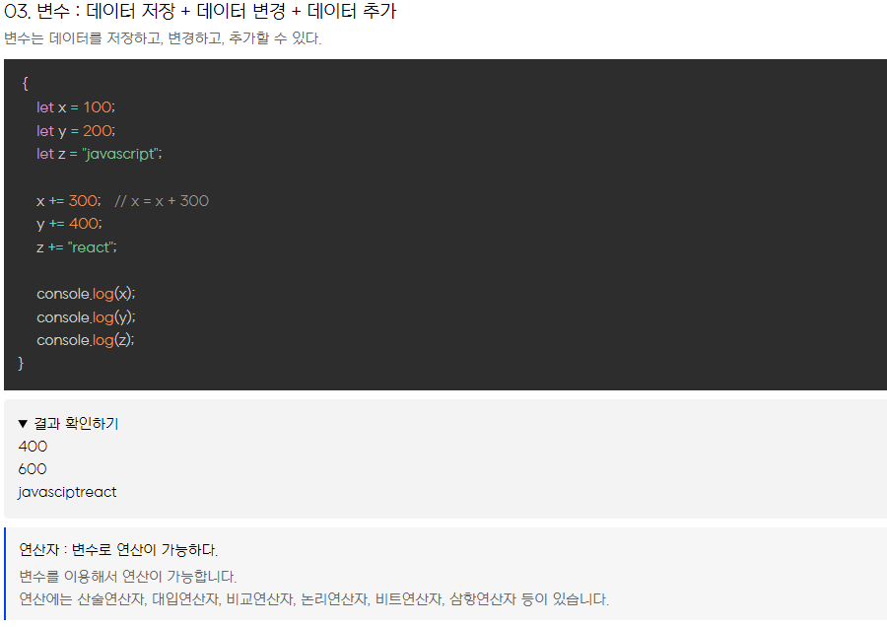Click the code line let y = 200
The height and width of the screenshot is (627, 887).
(76, 131)
